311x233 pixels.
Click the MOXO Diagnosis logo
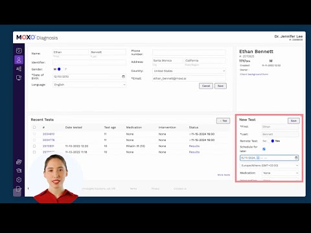[37, 38]
